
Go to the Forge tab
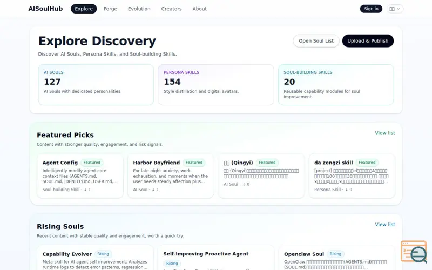(x=110, y=9)
